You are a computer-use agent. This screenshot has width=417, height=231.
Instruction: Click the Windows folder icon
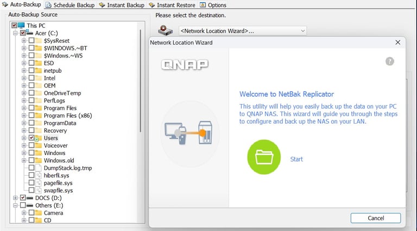pyautogui.click(x=39, y=153)
